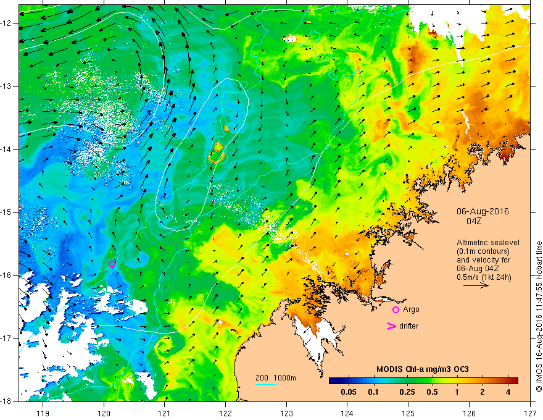Click the 04Z time label under the date
Viewport: 543px width, 420px height.
(474, 221)
